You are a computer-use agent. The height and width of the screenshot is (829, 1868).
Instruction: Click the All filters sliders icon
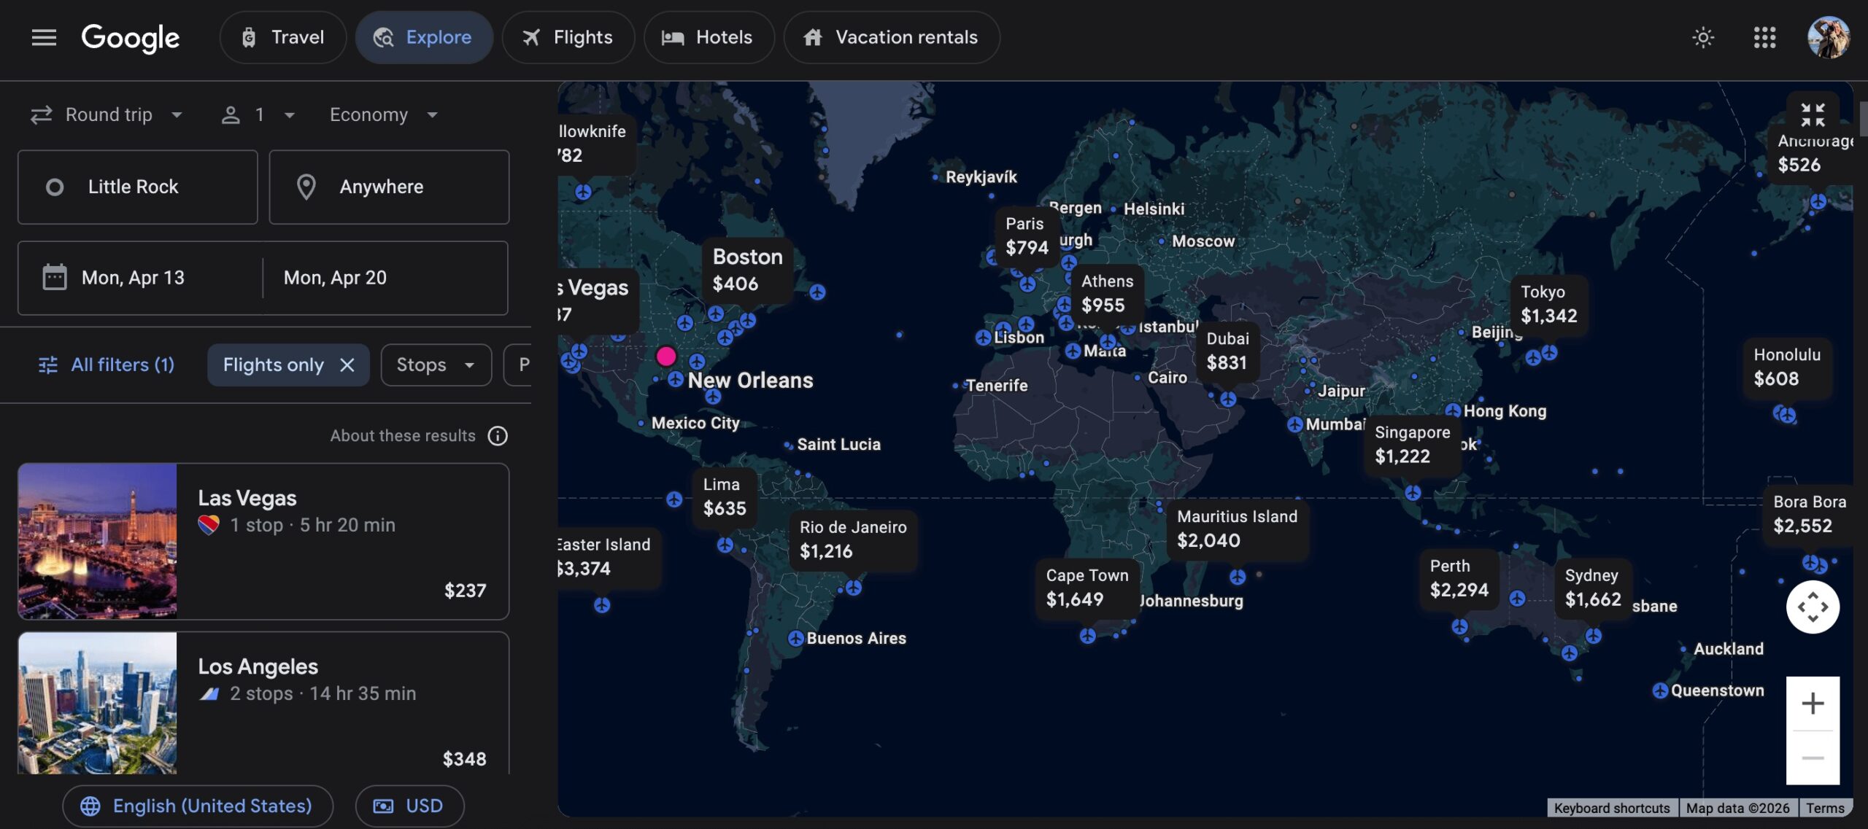pyautogui.click(x=47, y=365)
